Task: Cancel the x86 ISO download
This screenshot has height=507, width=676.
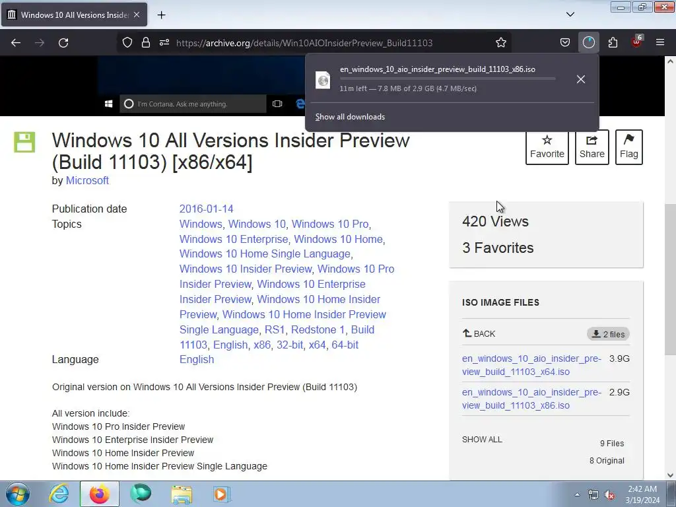Action: pos(581,79)
